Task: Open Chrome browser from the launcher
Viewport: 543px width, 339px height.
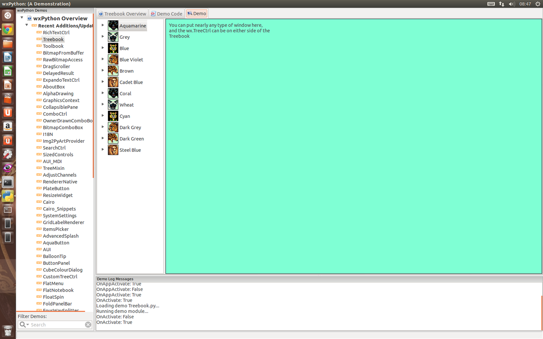Action: [x=8, y=30]
